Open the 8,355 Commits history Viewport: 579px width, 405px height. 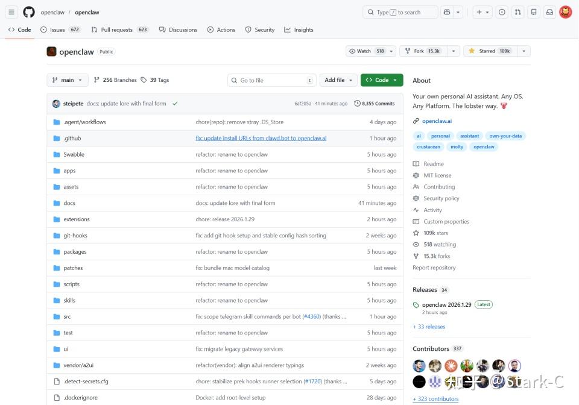coord(375,104)
